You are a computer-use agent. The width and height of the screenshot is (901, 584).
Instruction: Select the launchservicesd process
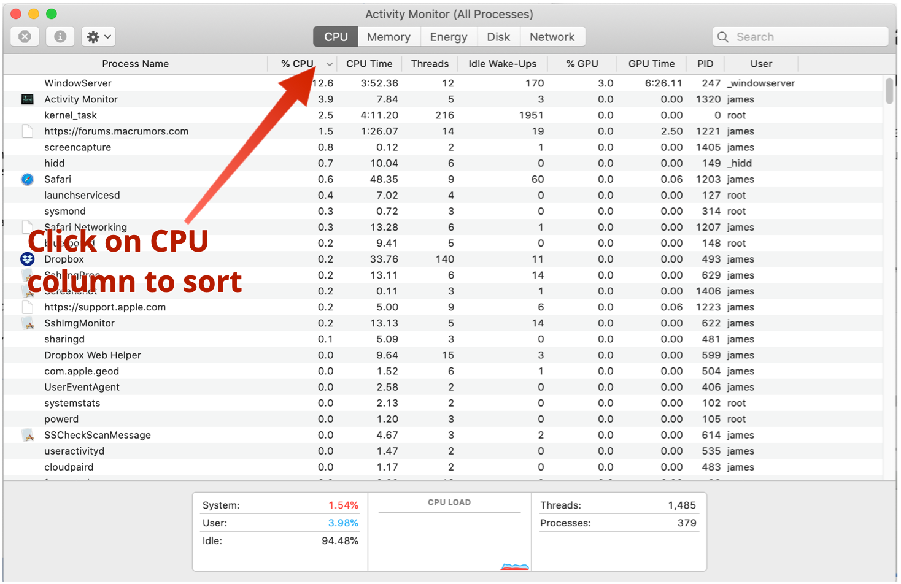pos(82,195)
